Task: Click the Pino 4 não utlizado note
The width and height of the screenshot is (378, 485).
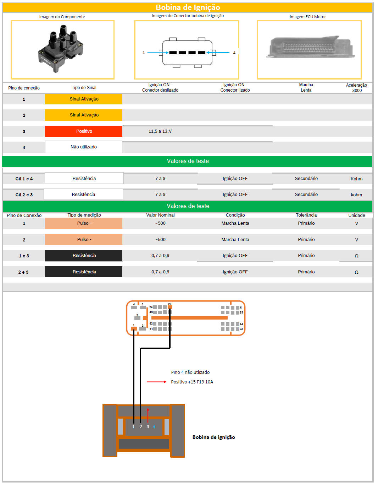Action: [190, 372]
